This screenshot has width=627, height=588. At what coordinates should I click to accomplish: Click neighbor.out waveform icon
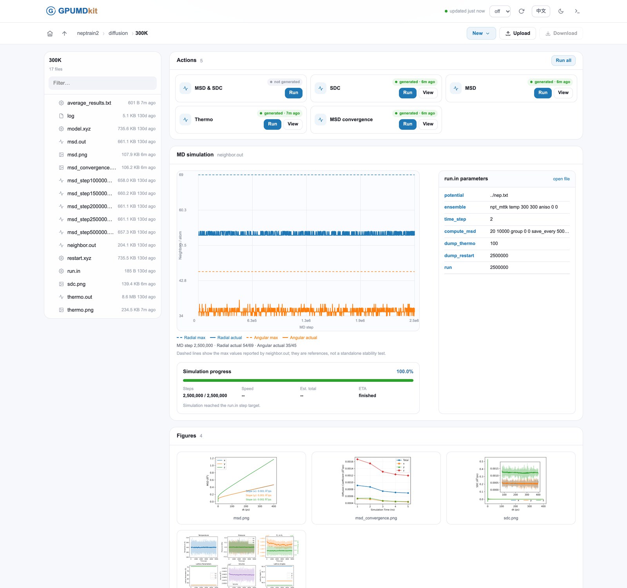tap(61, 245)
